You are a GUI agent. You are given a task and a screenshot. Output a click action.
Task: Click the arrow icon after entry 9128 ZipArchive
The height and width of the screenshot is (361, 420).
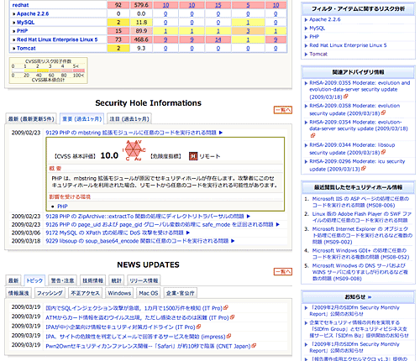tap(249, 217)
